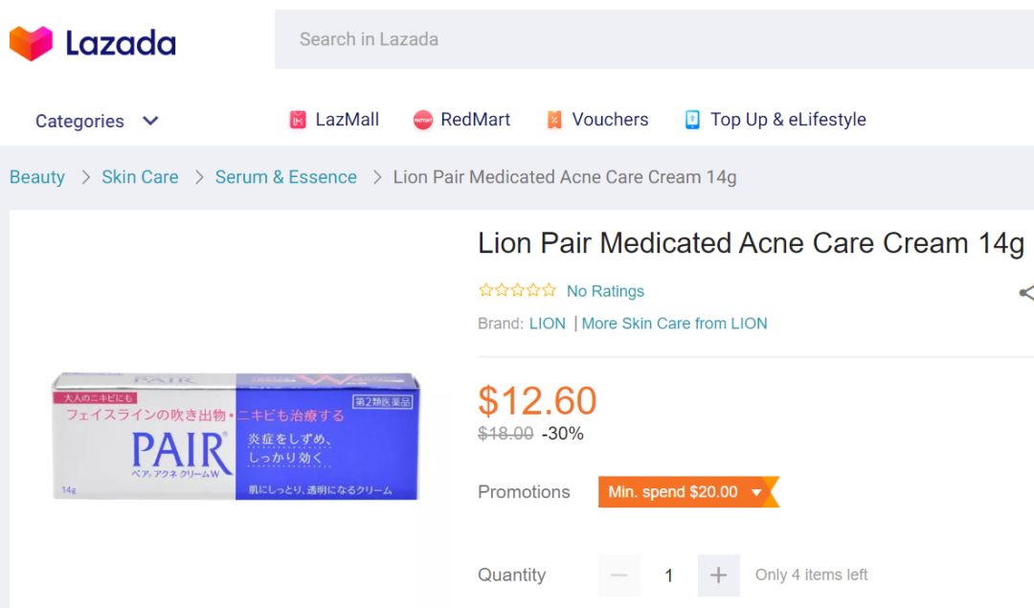
Task: Open the PAIR acne cream product image
Action: 236,436
